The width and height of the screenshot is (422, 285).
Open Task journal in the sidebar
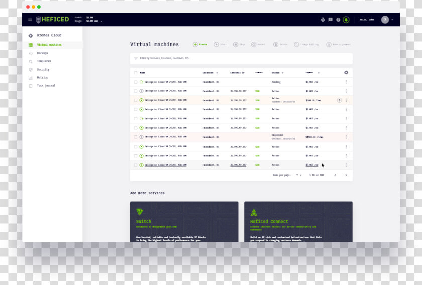click(46, 86)
